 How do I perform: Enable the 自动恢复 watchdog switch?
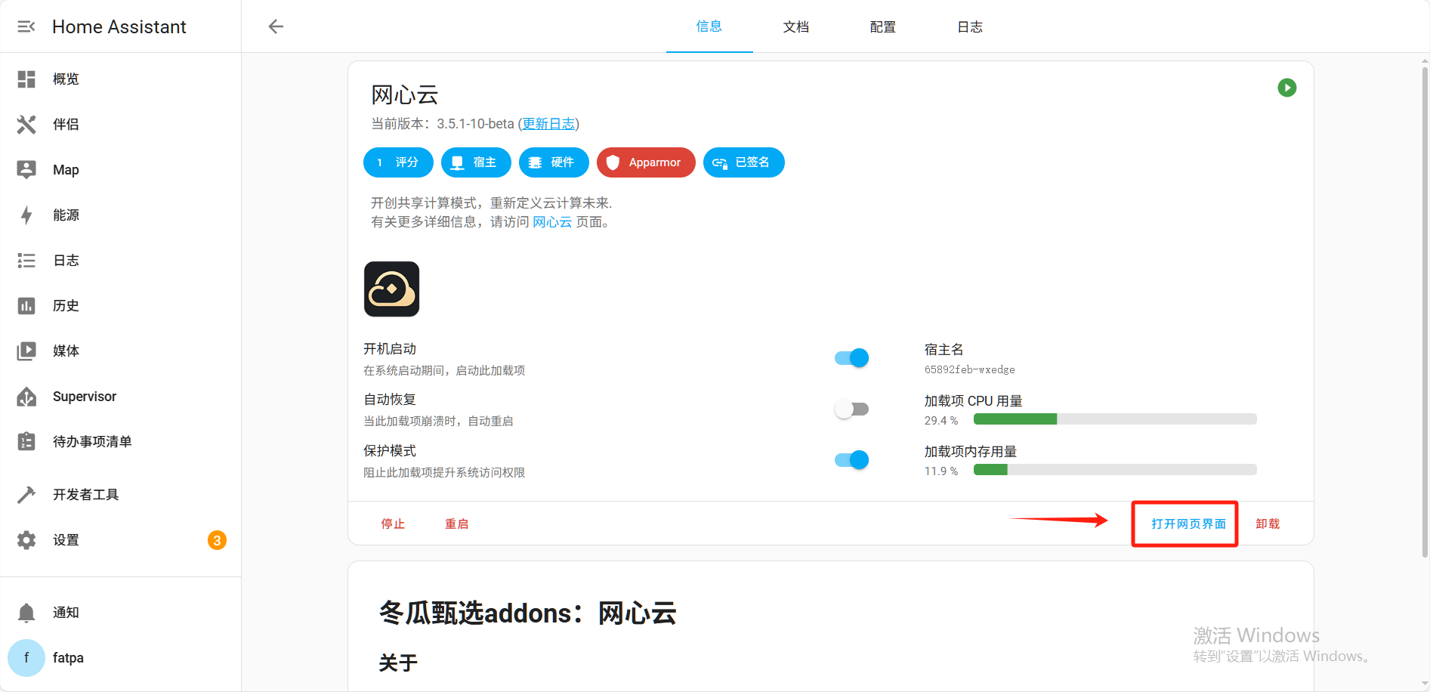(x=851, y=409)
